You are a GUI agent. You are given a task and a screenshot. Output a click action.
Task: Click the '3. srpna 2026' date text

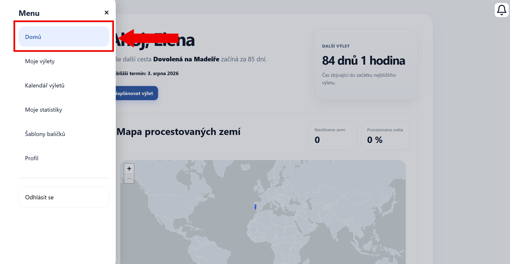(163, 73)
